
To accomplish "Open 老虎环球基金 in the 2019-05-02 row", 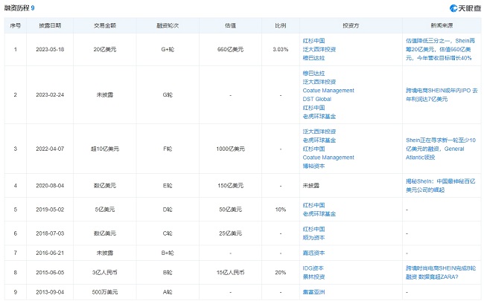I will [319, 214].
